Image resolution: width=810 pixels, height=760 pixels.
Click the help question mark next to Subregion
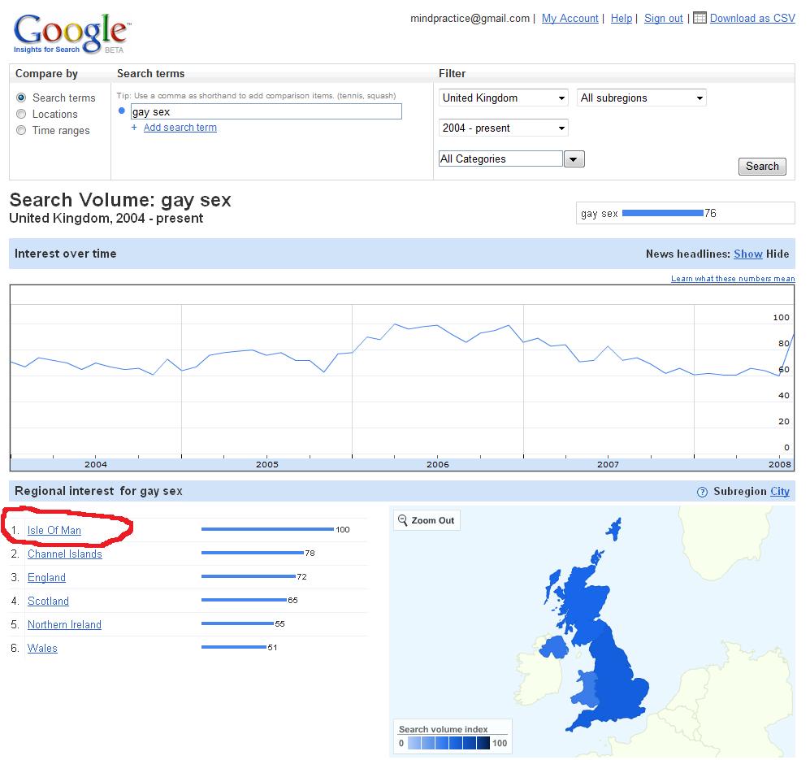tap(702, 492)
